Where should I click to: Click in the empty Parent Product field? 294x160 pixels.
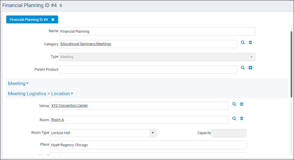(148, 69)
